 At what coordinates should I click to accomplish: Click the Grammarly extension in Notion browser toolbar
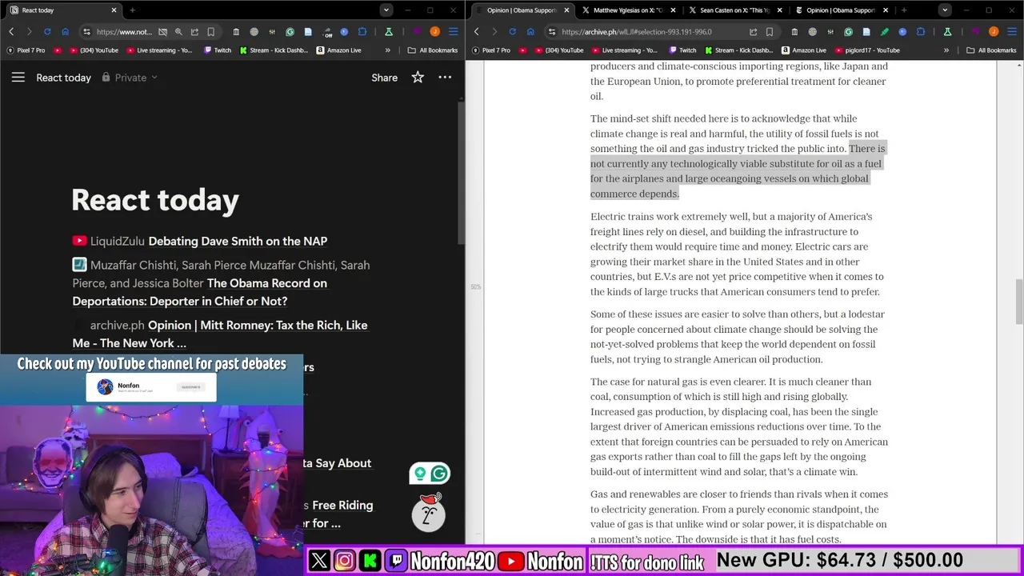tap(290, 32)
